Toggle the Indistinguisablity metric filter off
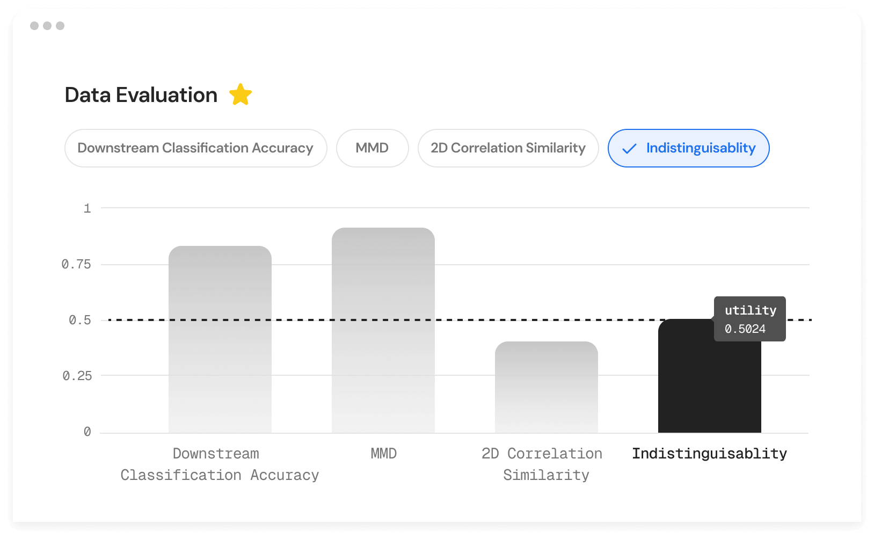Viewport: 874px width, 539px height. tap(688, 148)
